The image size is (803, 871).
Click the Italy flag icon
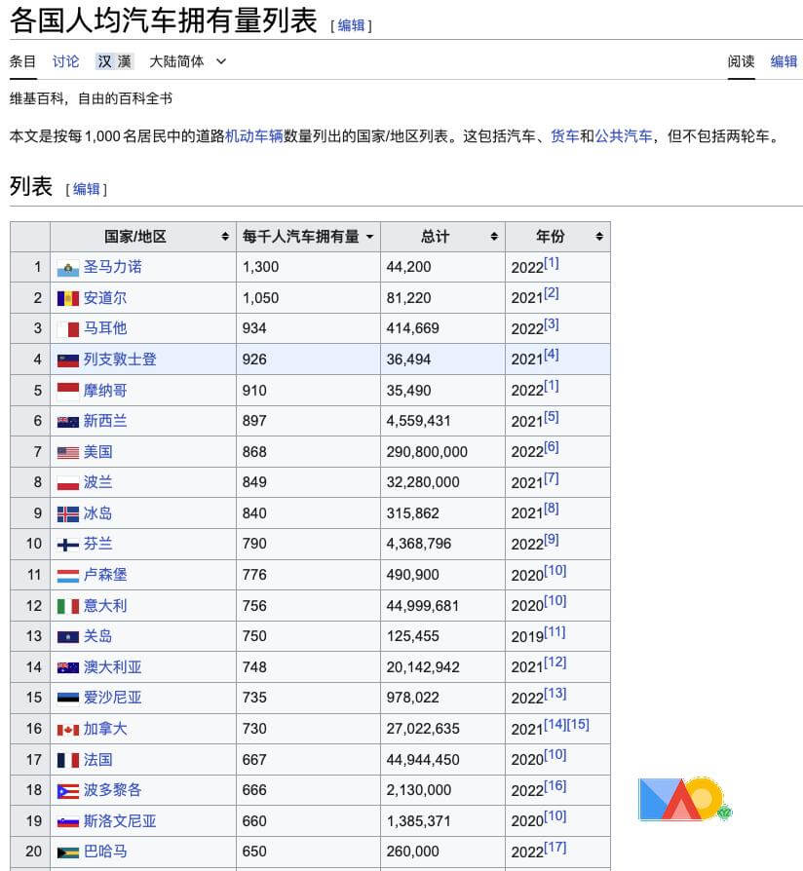(67, 606)
